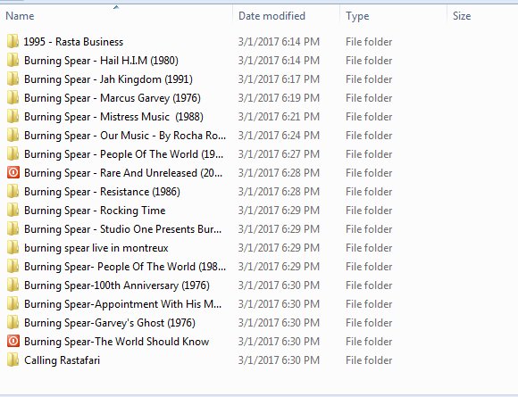
Task: Select Burning Spear- People Of The World (198... name
Action: point(125,267)
